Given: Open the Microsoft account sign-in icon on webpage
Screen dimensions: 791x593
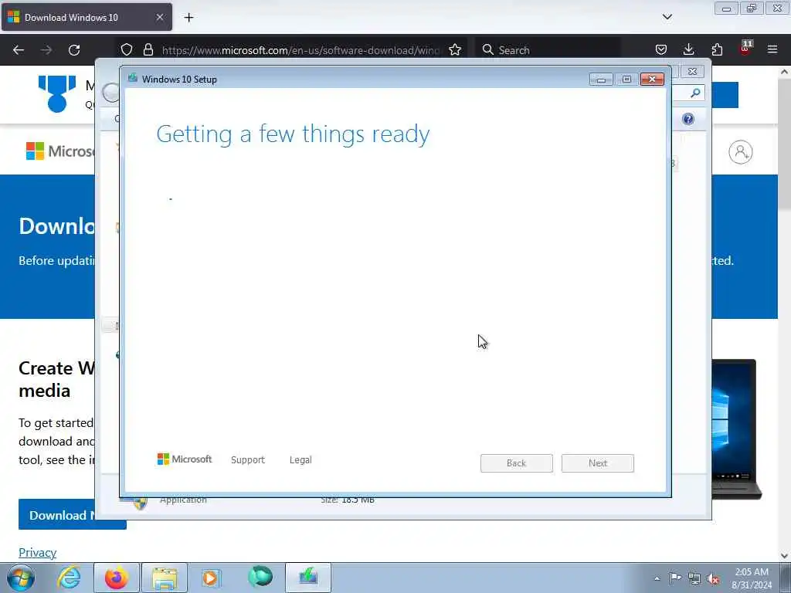Looking at the screenshot, I should 741,152.
